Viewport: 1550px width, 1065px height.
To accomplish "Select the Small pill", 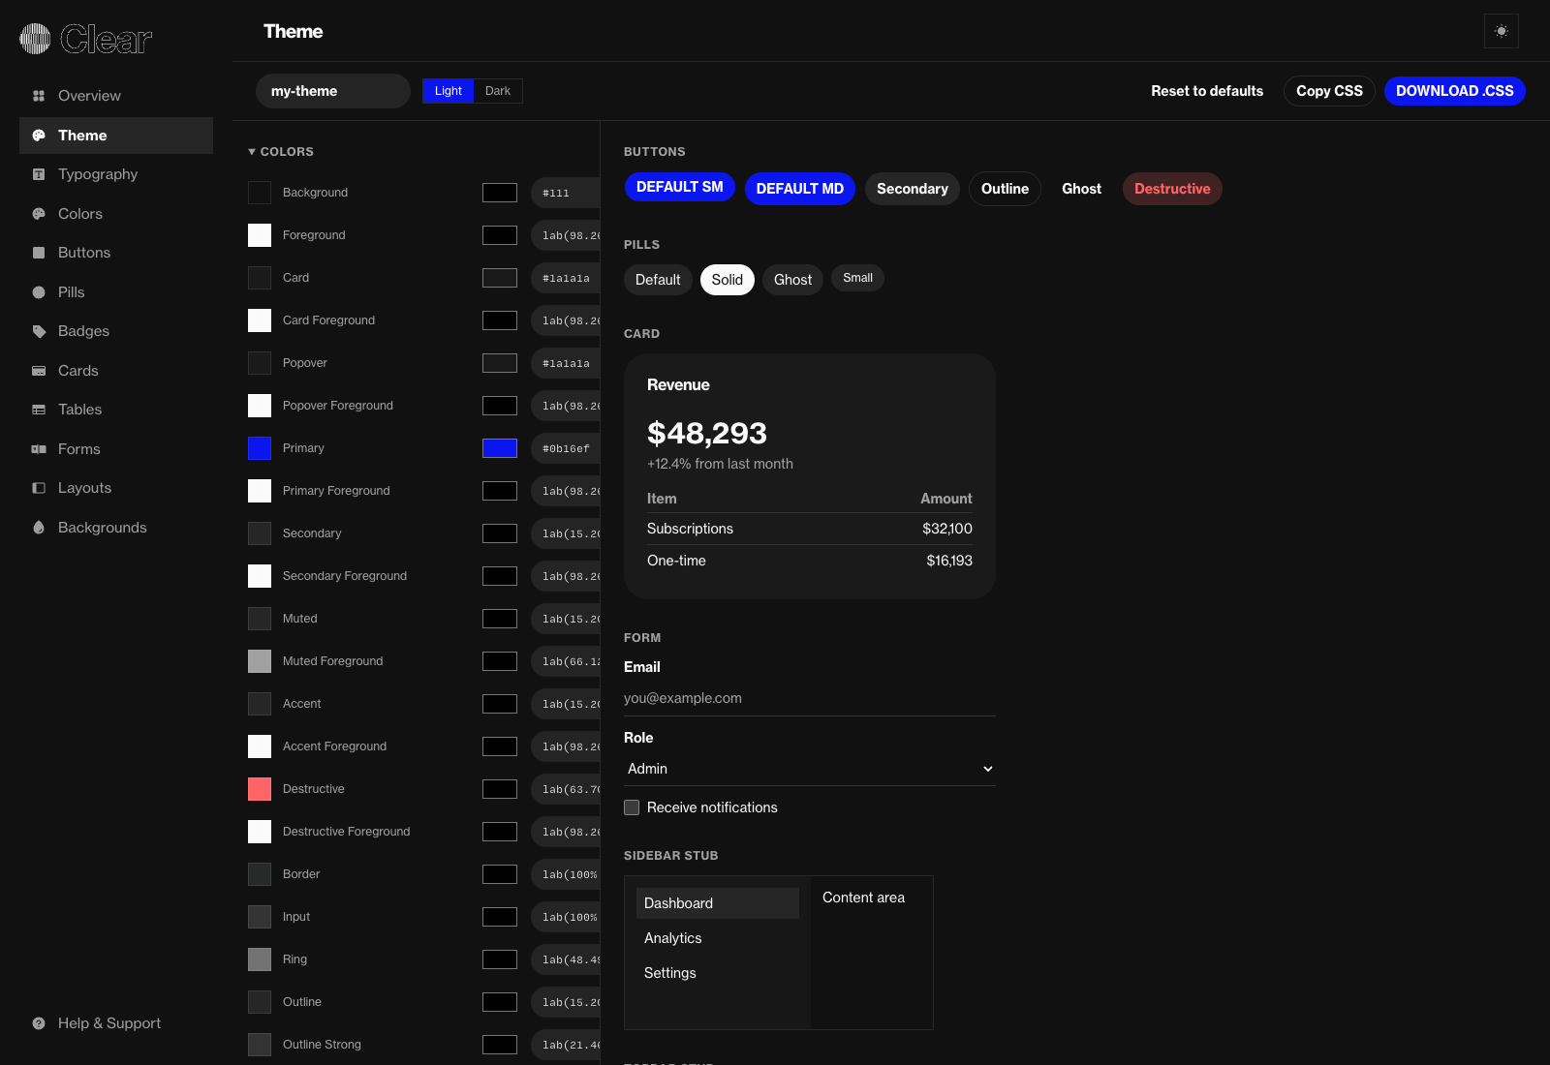I will pos(857,278).
